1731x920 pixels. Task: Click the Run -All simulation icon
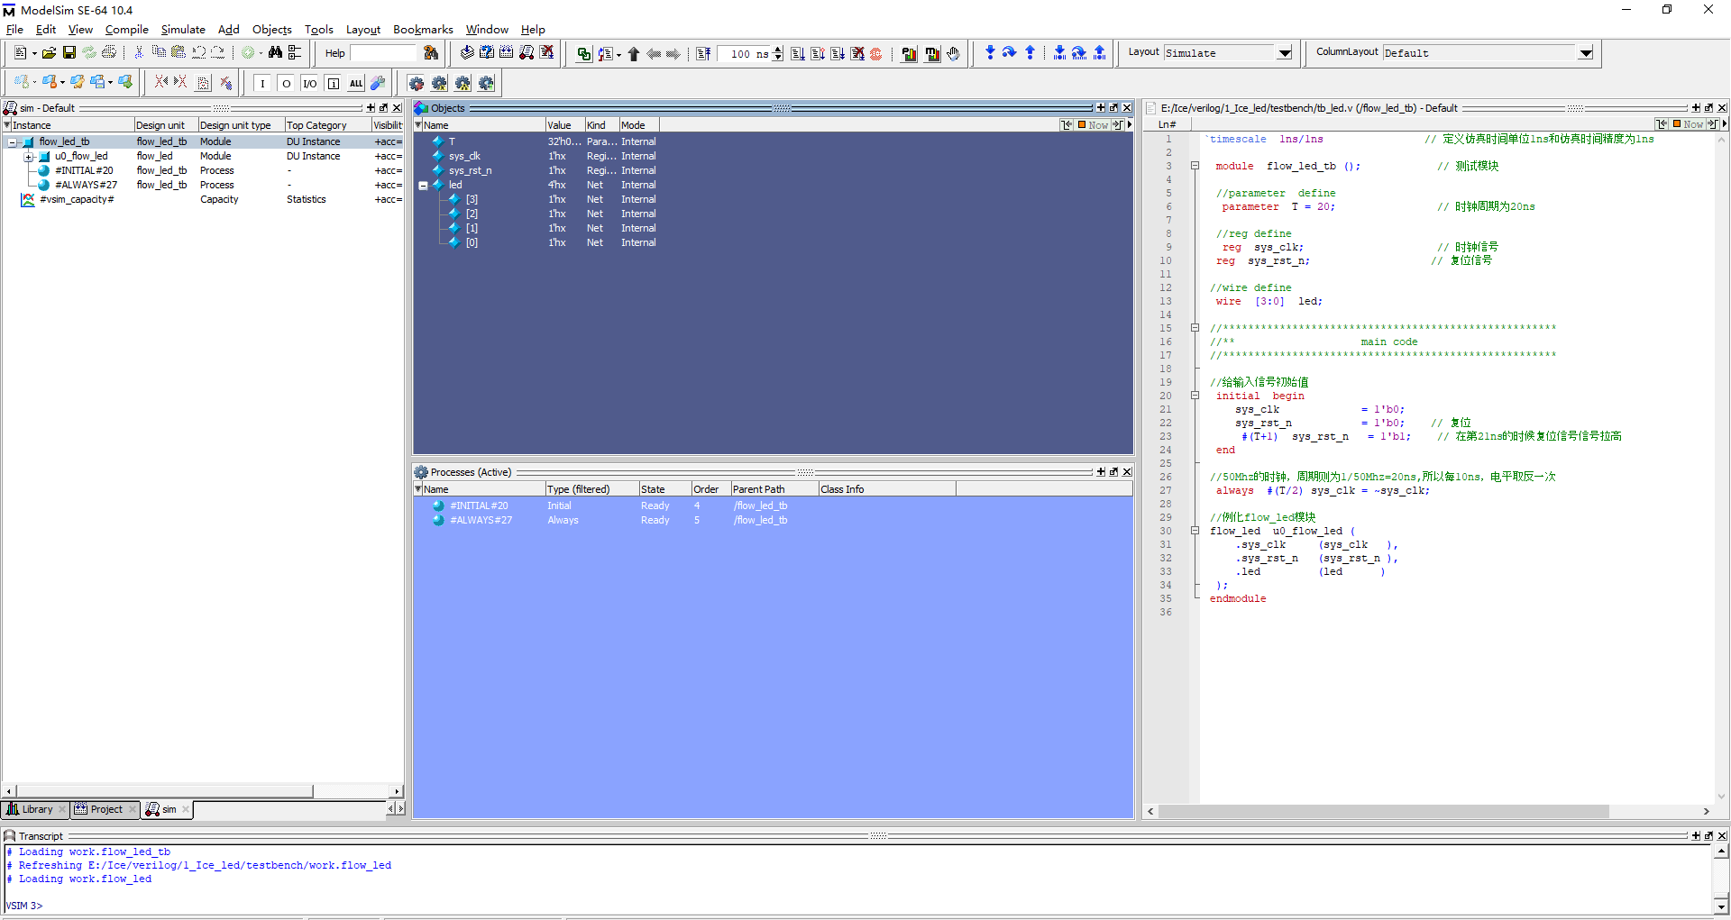838,53
